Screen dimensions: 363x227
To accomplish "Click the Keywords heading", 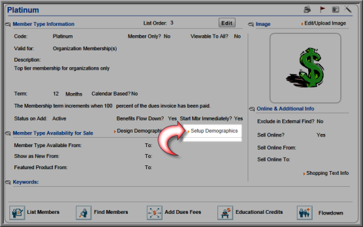I will (26, 182).
